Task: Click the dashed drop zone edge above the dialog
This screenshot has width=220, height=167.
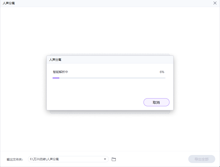Action: point(110,54)
